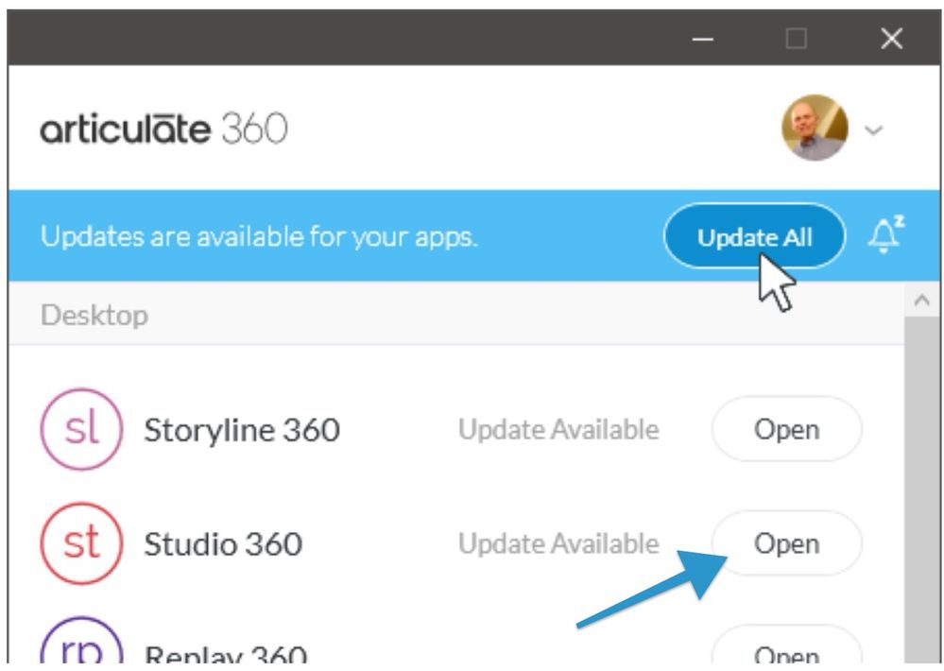Viewport: 944px width, 671px height.
Task: Open Storyline 360 with its Open button
Action: pos(786,429)
